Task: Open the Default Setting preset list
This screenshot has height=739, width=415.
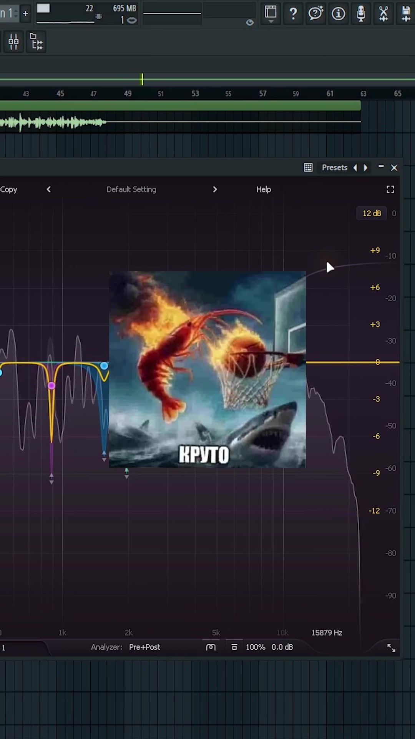Action: [x=131, y=189]
